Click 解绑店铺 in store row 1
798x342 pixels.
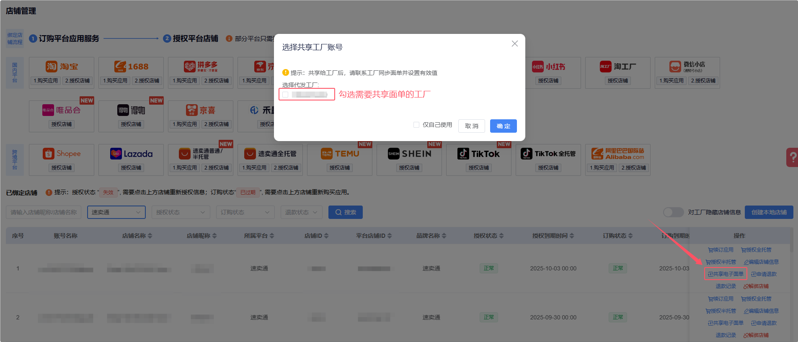756,286
